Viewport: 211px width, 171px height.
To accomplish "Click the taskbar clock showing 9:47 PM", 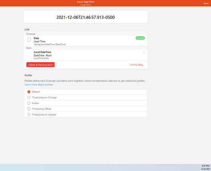I will click(x=206, y=166).
